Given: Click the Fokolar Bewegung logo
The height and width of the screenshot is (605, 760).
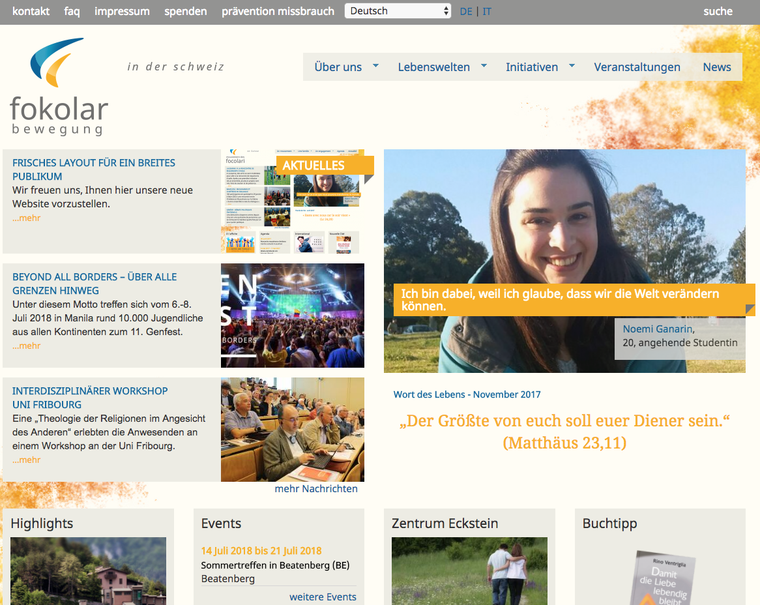Looking at the screenshot, I should [59, 87].
